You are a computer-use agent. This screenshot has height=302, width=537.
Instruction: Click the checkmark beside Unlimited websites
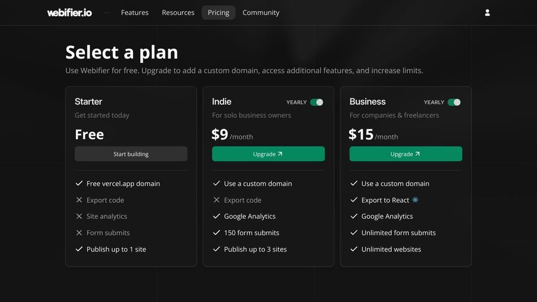pyautogui.click(x=354, y=249)
